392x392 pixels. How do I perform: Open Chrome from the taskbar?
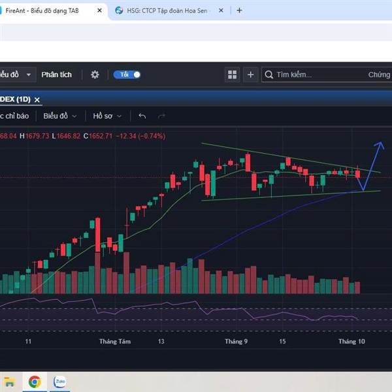tap(35, 382)
